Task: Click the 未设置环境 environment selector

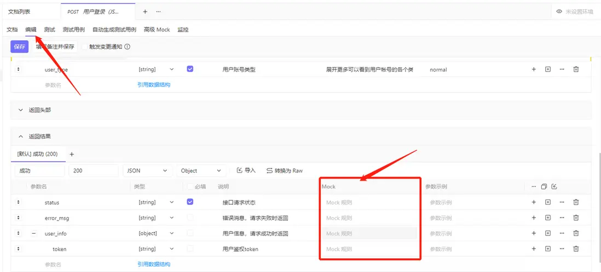Action: pyautogui.click(x=575, y=11)
